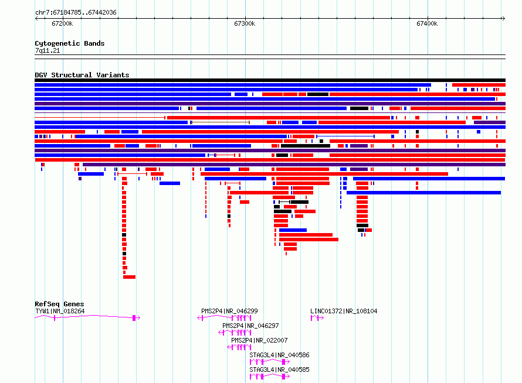Open the TYW1|NM_018264 gene label

coord(60,311)
